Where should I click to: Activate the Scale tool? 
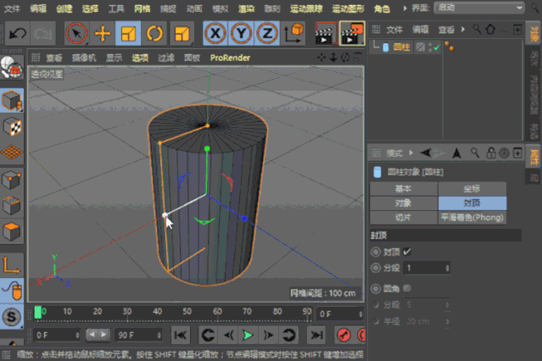pos(128,34)
